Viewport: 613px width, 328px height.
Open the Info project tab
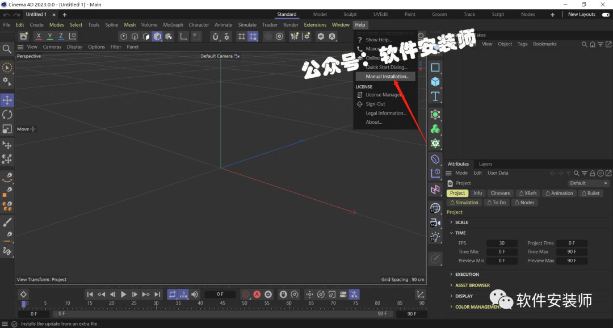478,193
